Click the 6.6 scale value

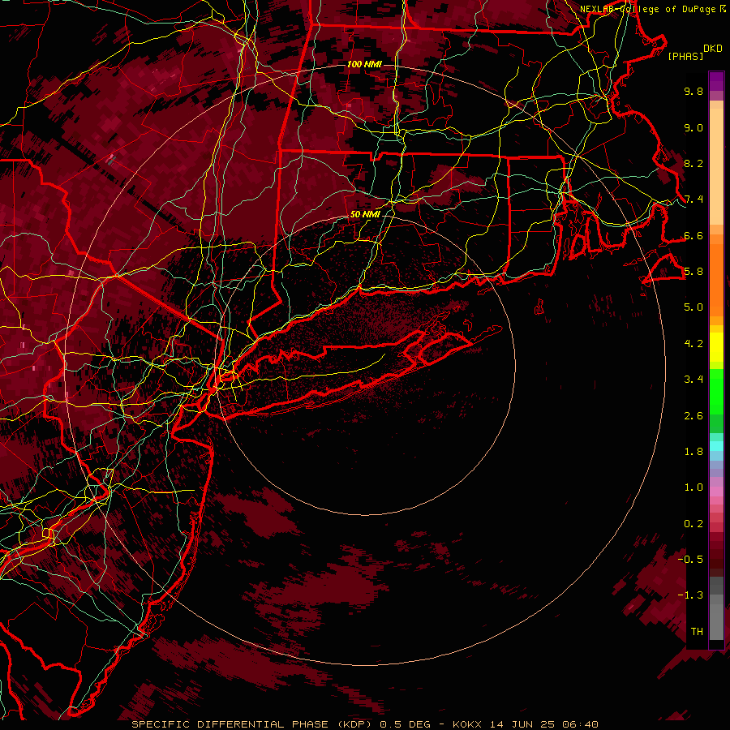(693, 235)
